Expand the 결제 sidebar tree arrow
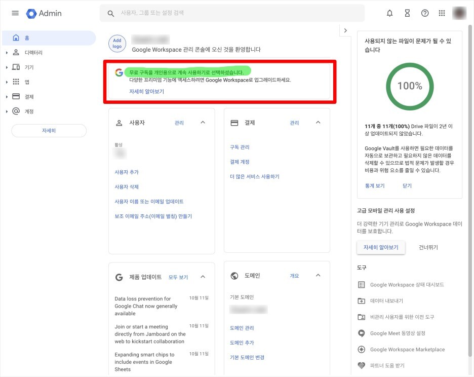This screenshot has height=377, width=474. [x=7, y=97]
